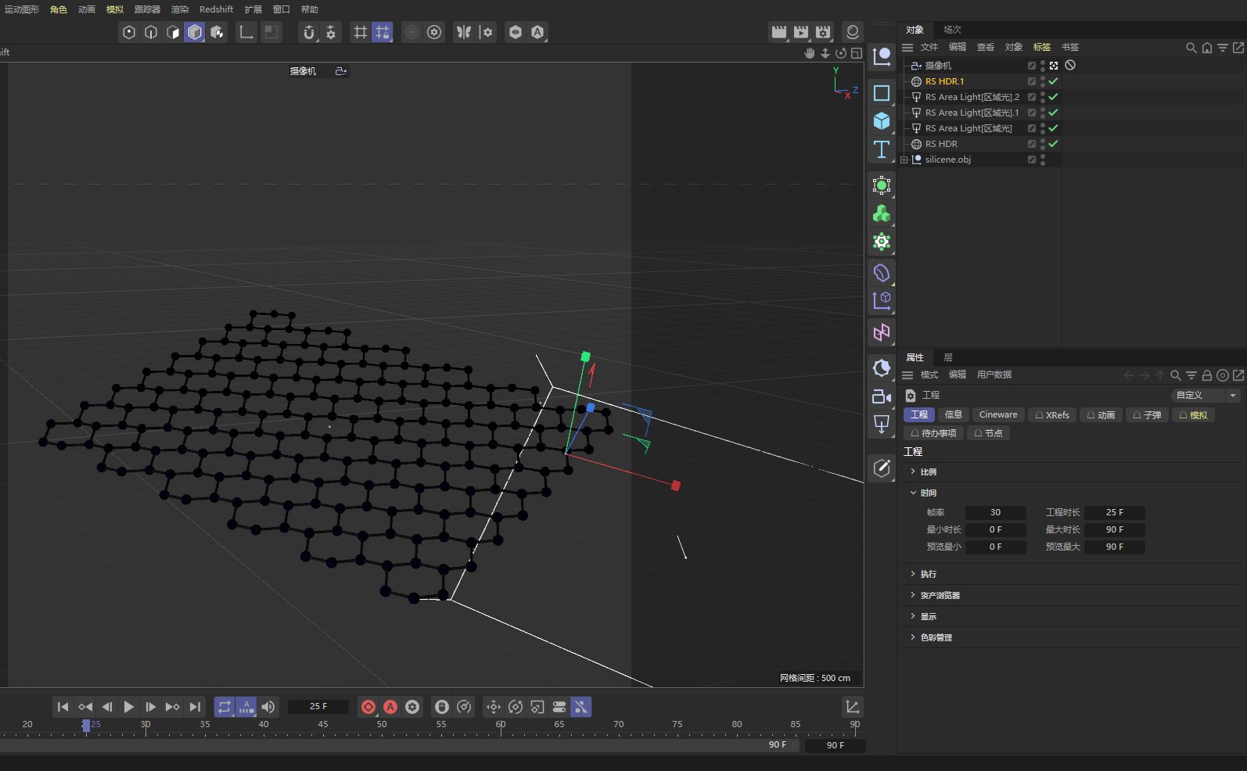The image size is (1247, 771).
Task: Disable RS HDR.1 green enable checkmark
Action: point(1054,81)
